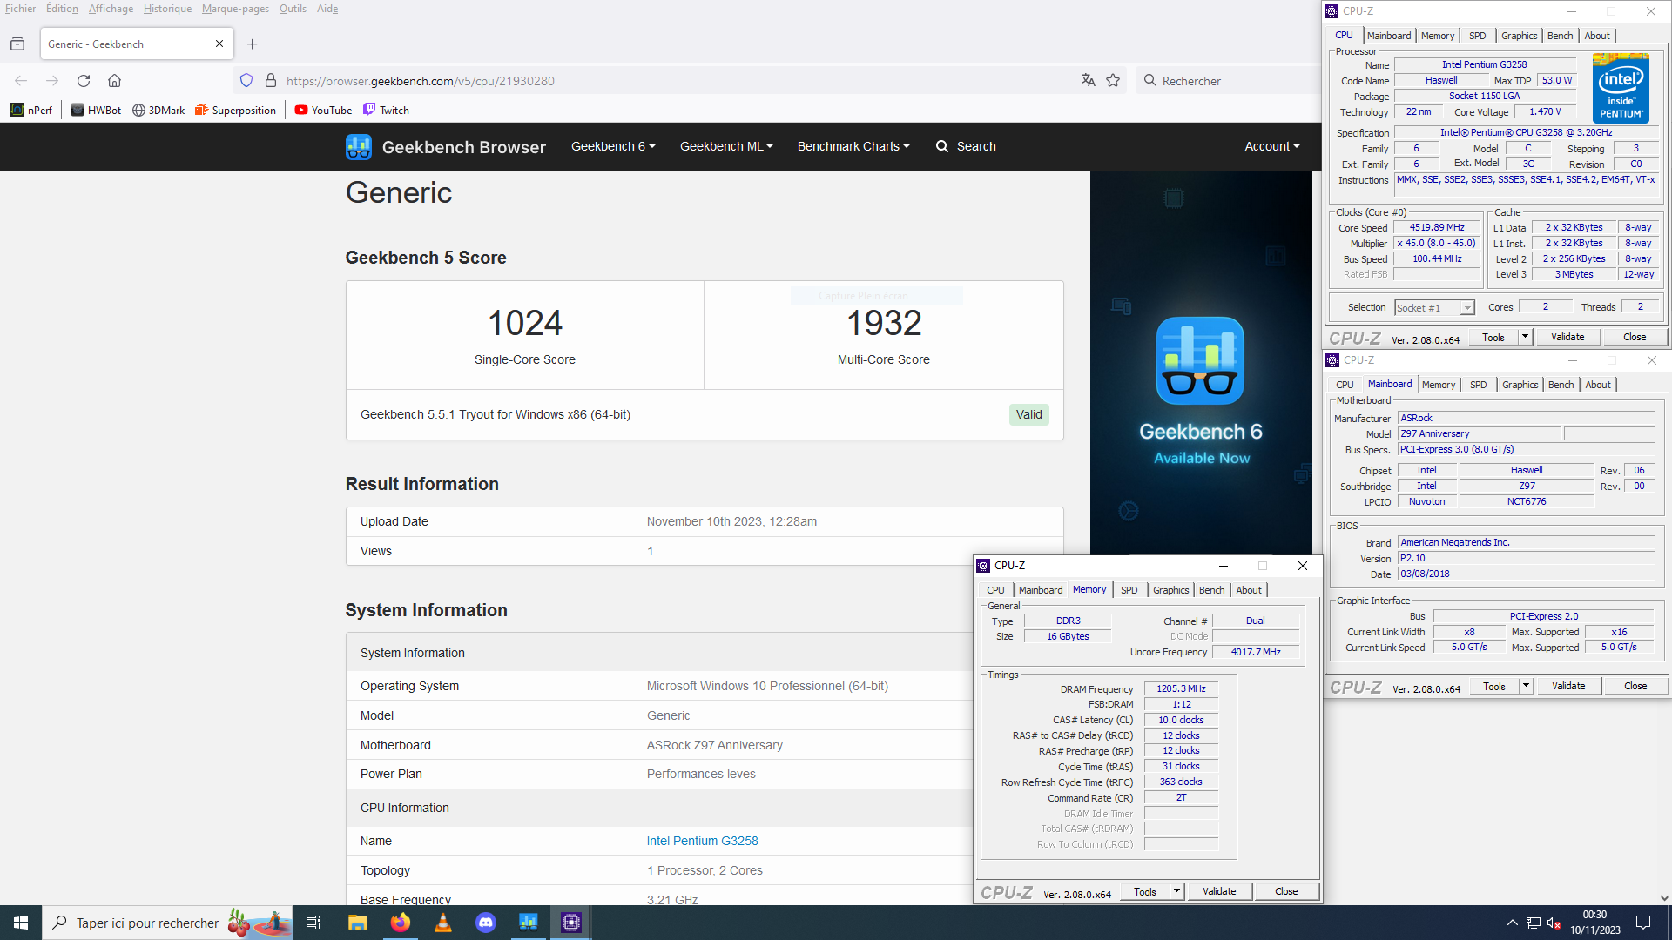Reload the Geekbench page
This screenshot has width=1672, height=940.
pyautogui.click(x=84, y=81)
